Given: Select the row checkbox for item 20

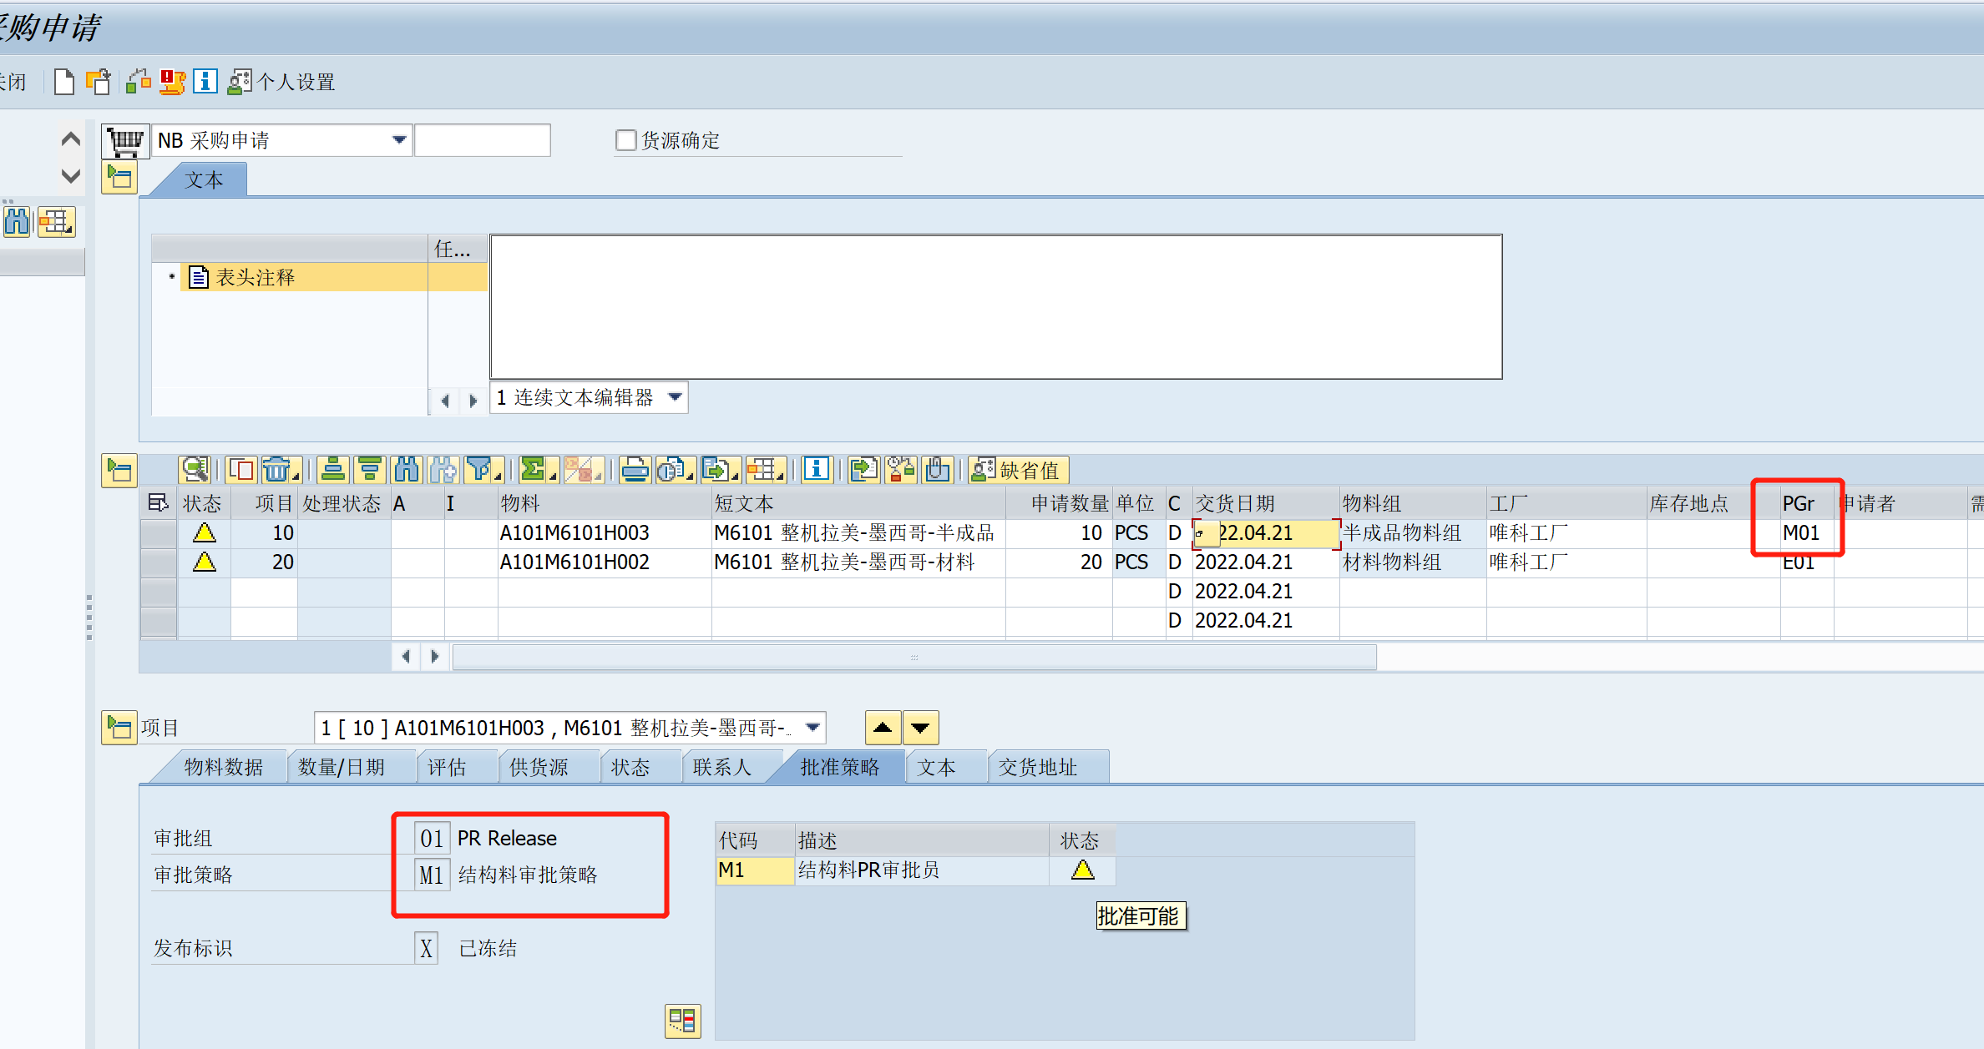Looking at the screenshot, I should [x=158, y=562].
